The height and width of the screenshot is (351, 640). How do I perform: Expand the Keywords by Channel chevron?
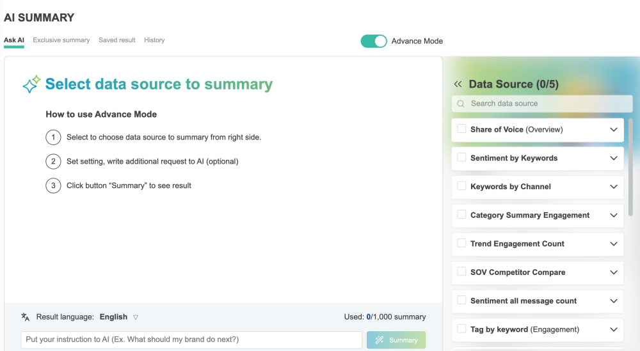tap(614, 187)
